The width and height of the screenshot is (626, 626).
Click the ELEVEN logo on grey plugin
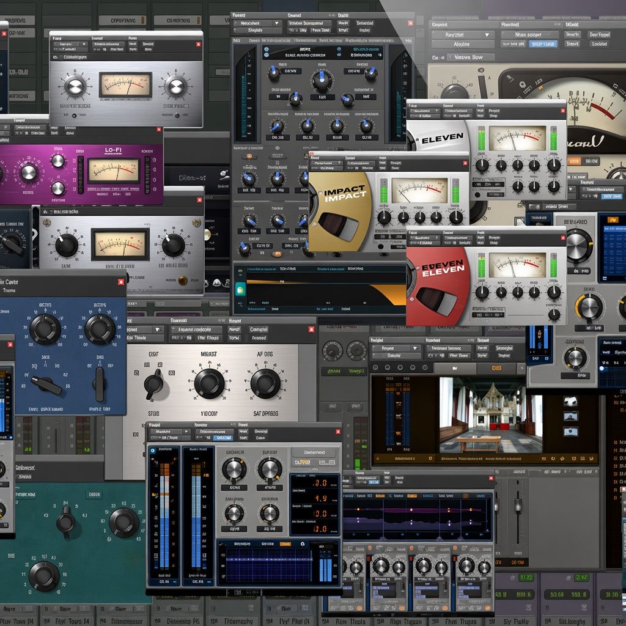tap(443, 139)
